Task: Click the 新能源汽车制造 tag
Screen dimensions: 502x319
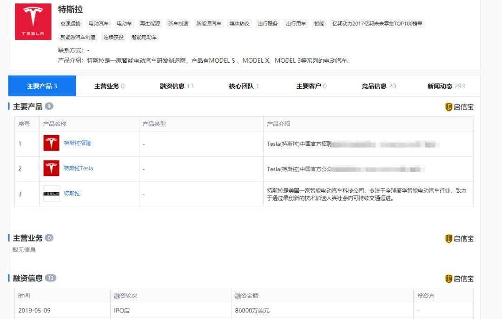Action: pyautogui.click(x=78, y=37)
